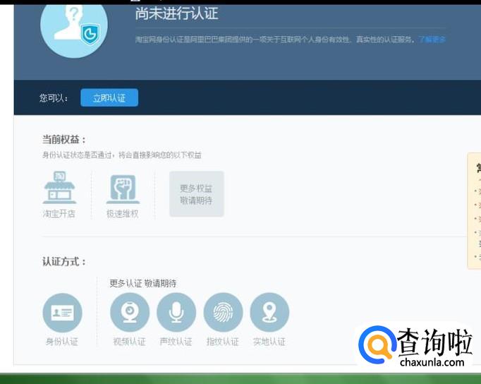Click the 极速维权 text label
481x384 pixels.
point(123,213)
